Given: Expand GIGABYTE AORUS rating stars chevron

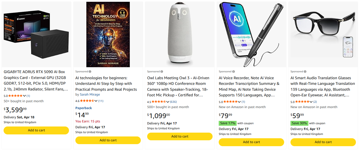Looking at the screenshot, I should point(25,96).
